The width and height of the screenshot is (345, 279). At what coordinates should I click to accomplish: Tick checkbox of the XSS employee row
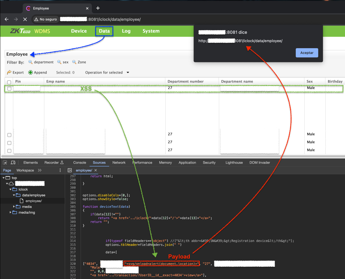coord(9,89)
